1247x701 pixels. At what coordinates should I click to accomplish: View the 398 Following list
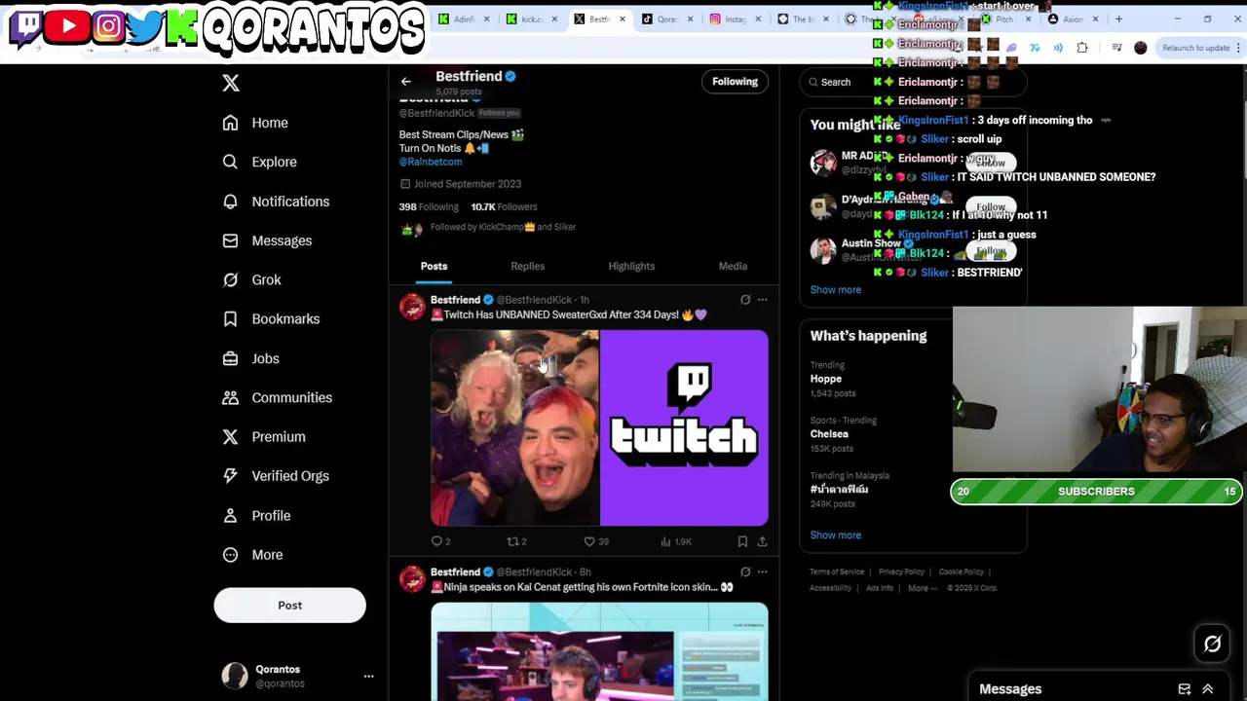429,206
